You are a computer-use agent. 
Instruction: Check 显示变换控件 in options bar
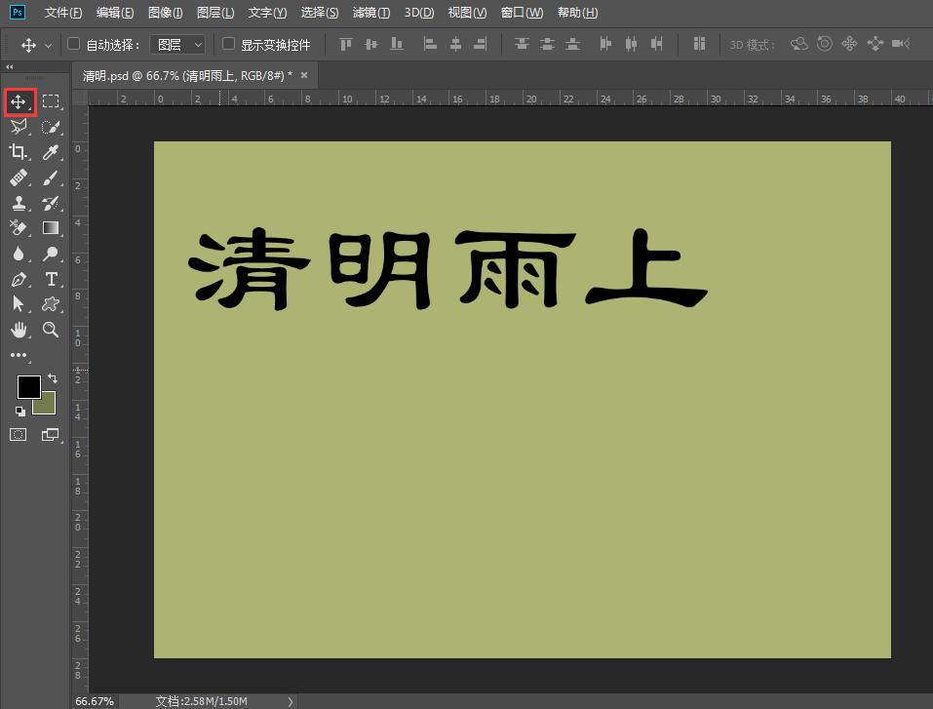click(x=227, y=44)
